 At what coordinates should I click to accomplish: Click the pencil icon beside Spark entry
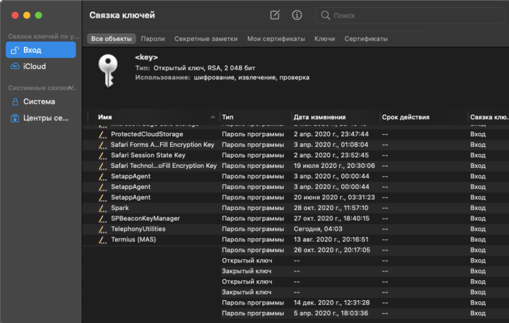(x=102, y=208)
